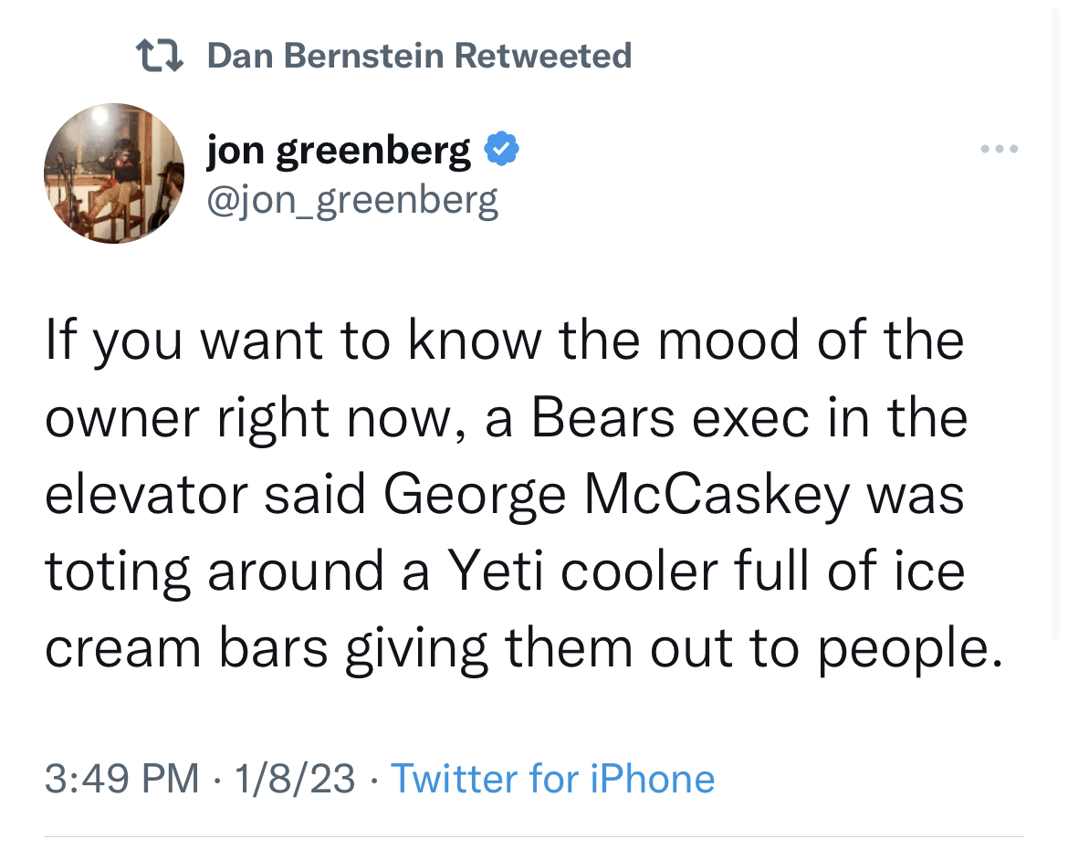Click the 1/8/23 date
This screenshot has width=1068, height=860.
(294, 779)
